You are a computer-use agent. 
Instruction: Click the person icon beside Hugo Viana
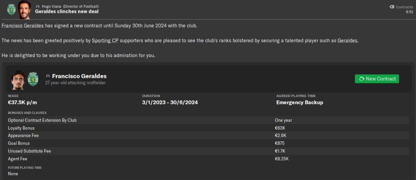pyautogui.click(x=37, y=7)
